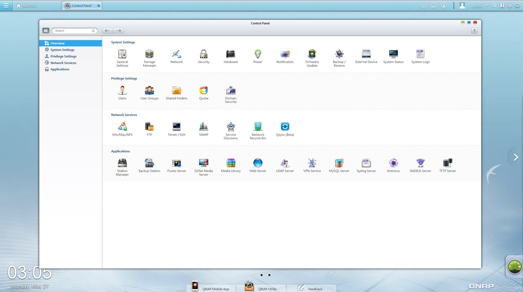Open Power settings

258,56
